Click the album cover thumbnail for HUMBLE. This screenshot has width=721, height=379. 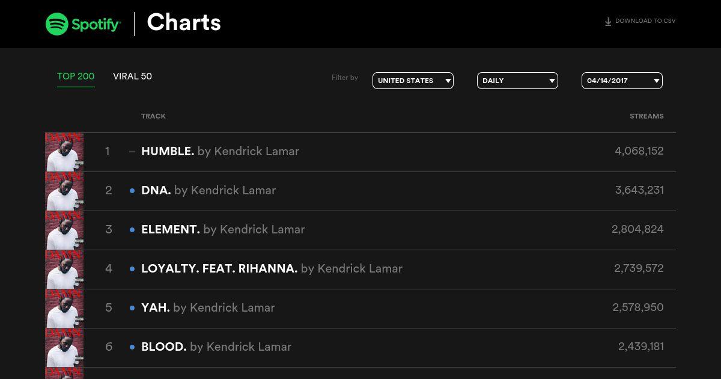point(64,152)
